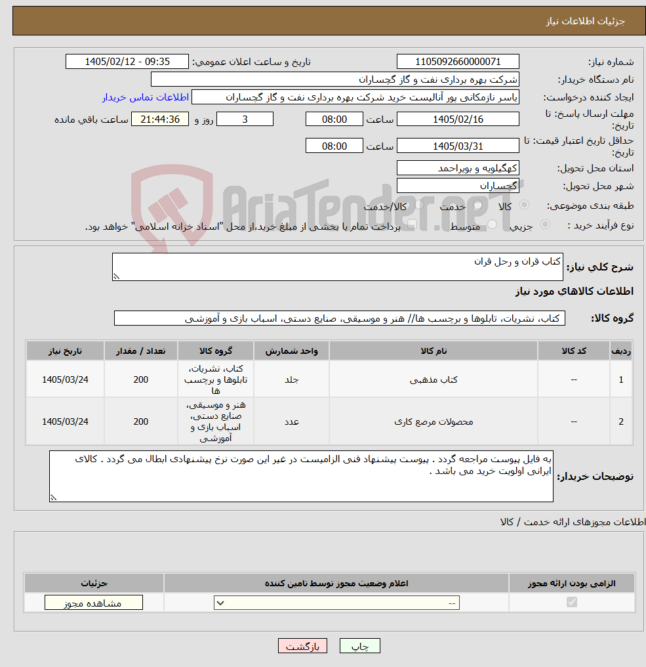Click the جزئیات اطلاعات نیاز page title
Viewport: 646px width, 667px height.
pyautogui.click(x=585, y=21)
